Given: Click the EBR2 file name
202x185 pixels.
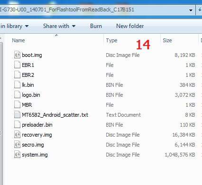Looking at the screenshot, I should tap(28, 75).
